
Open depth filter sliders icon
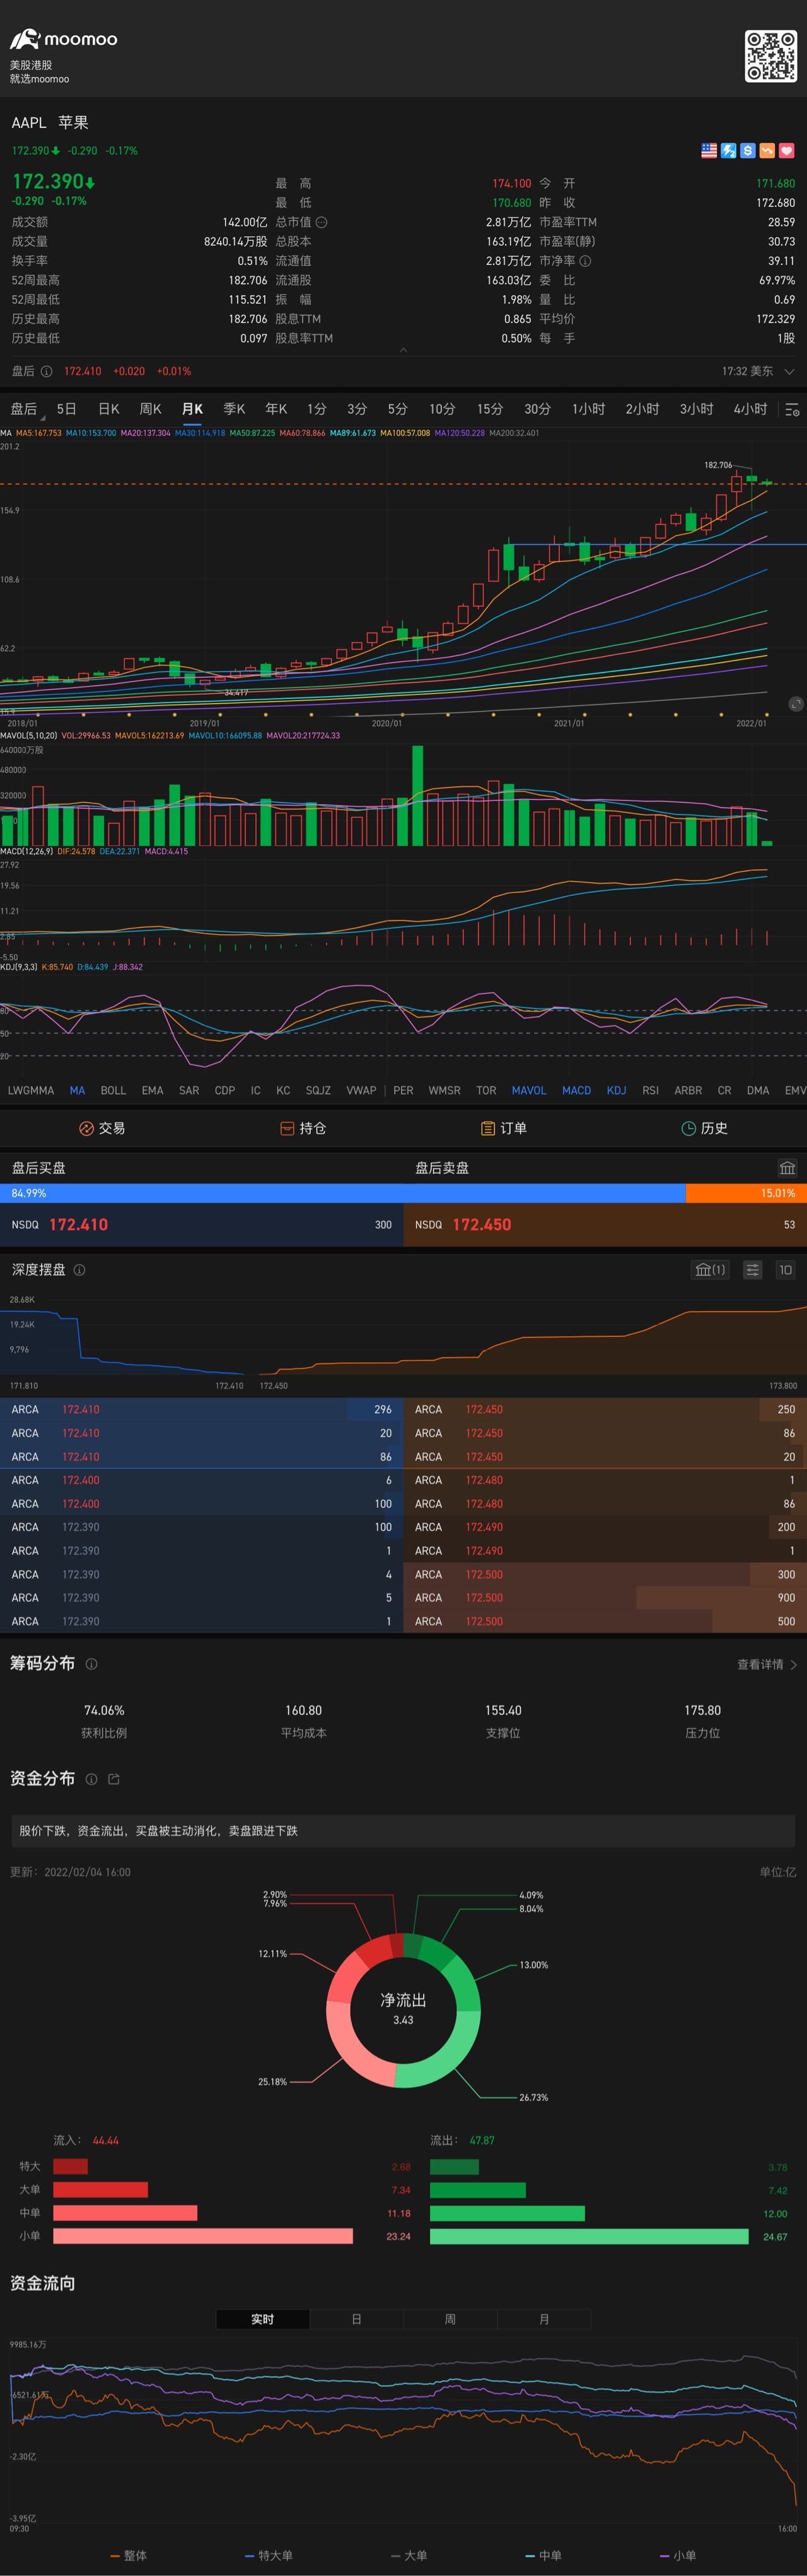tap(752, 1270)
